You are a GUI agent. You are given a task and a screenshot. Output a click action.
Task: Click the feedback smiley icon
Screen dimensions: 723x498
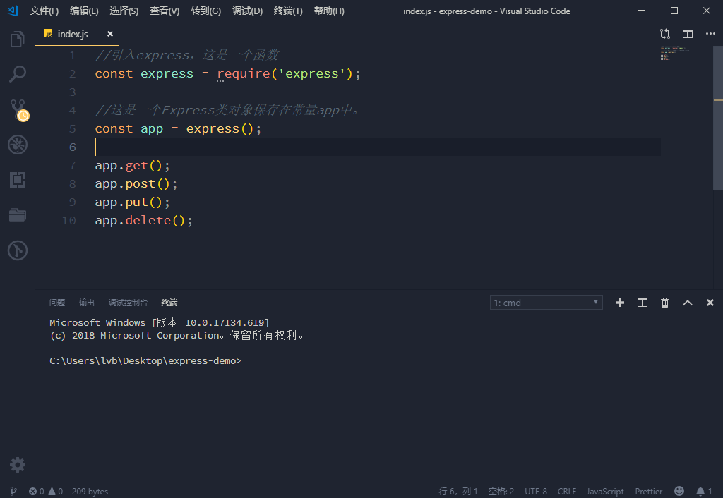[679, 491]
